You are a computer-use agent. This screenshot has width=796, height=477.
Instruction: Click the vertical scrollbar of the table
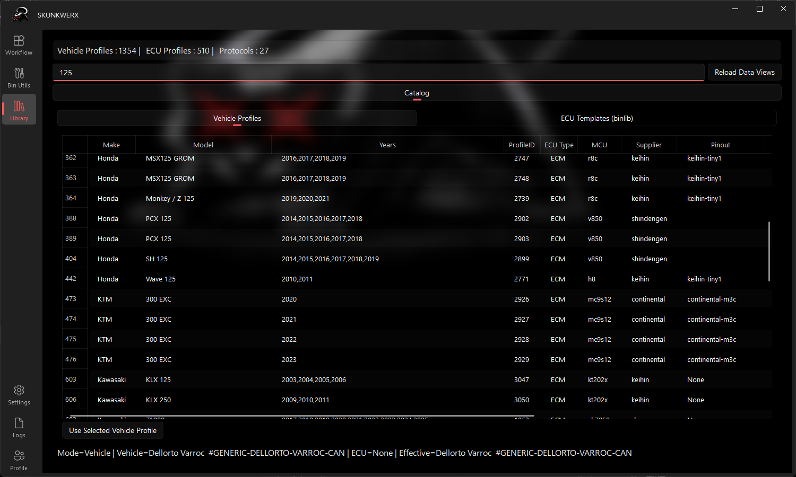click(769, 251)
